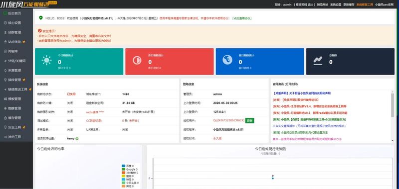Open the 火车头文章库插件 news item

point(309,126)
